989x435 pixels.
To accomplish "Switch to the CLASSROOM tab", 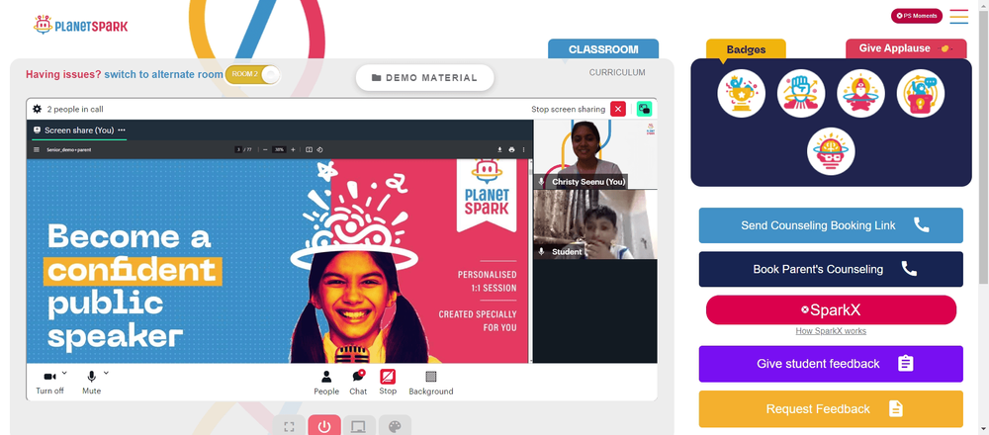I will (x=603, y=49).
